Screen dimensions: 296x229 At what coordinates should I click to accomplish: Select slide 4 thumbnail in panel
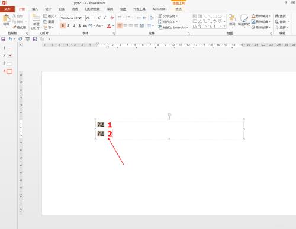[9, 71]
